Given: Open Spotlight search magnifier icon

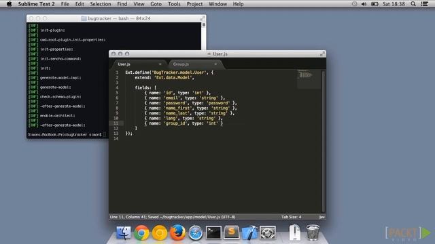Looking at the screenshot, I should coord(413,4).
